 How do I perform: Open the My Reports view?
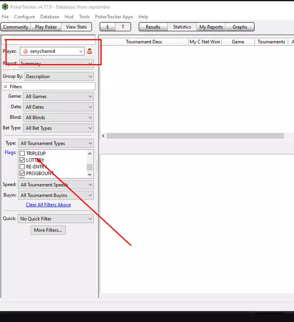click(211, 27)
